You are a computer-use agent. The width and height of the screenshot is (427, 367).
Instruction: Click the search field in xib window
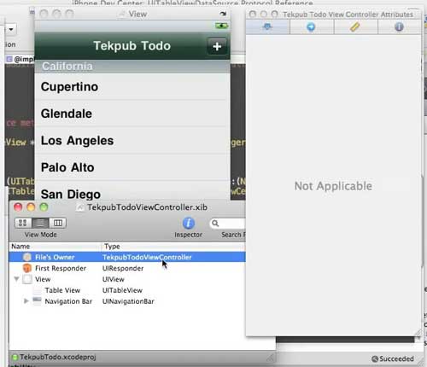tap(228, 224)
